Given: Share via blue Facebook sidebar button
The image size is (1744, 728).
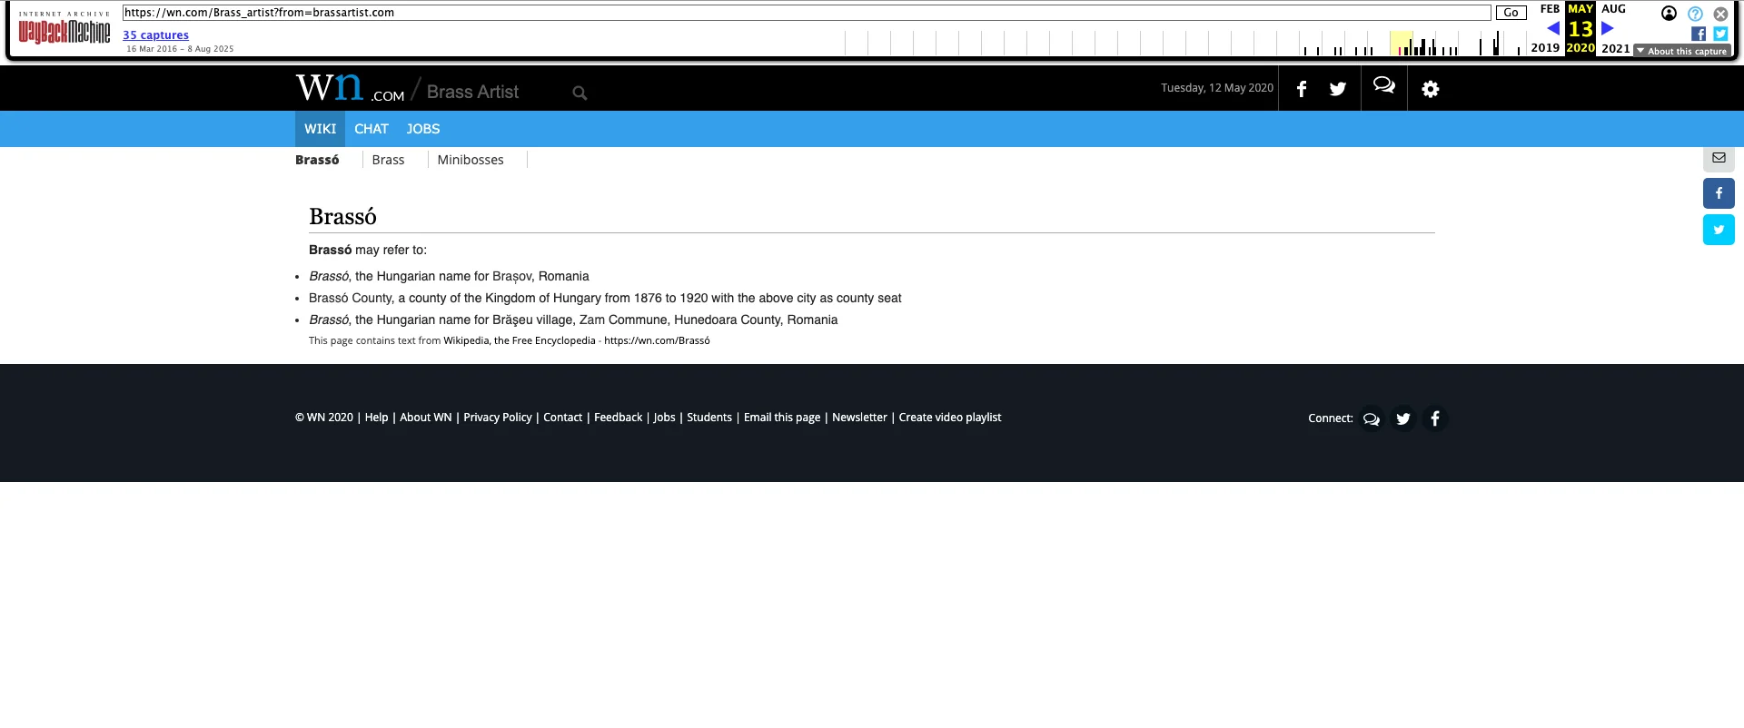Looking at the screenshot, I should tap(1718, 193).
